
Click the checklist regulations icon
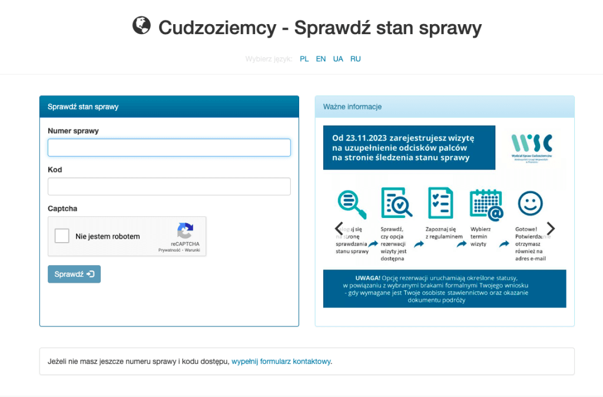click(x=440, y=203)
